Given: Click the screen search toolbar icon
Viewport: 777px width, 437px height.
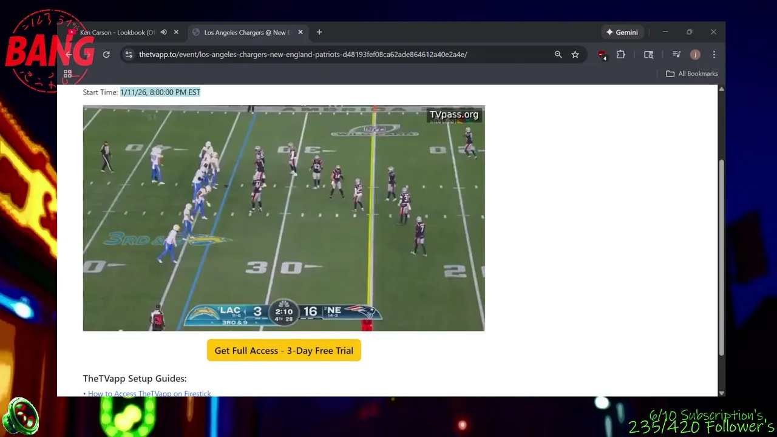Looking at the screenshot, I should (648, 55).
